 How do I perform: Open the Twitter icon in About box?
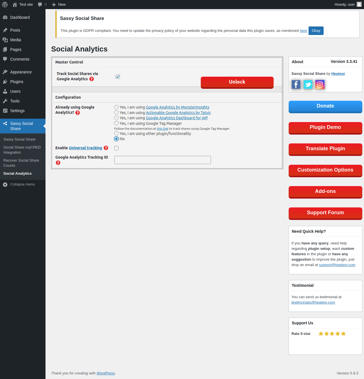[308, 85]
